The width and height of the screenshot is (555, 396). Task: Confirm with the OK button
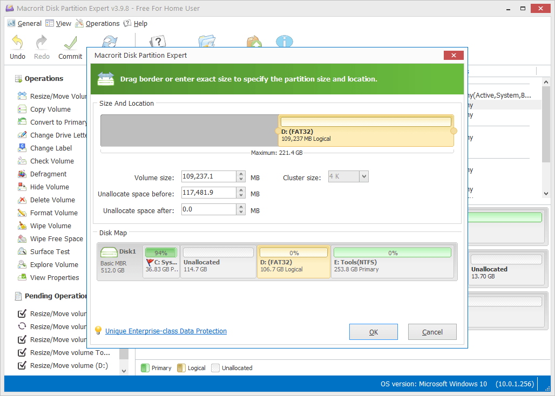coord(374,332)
